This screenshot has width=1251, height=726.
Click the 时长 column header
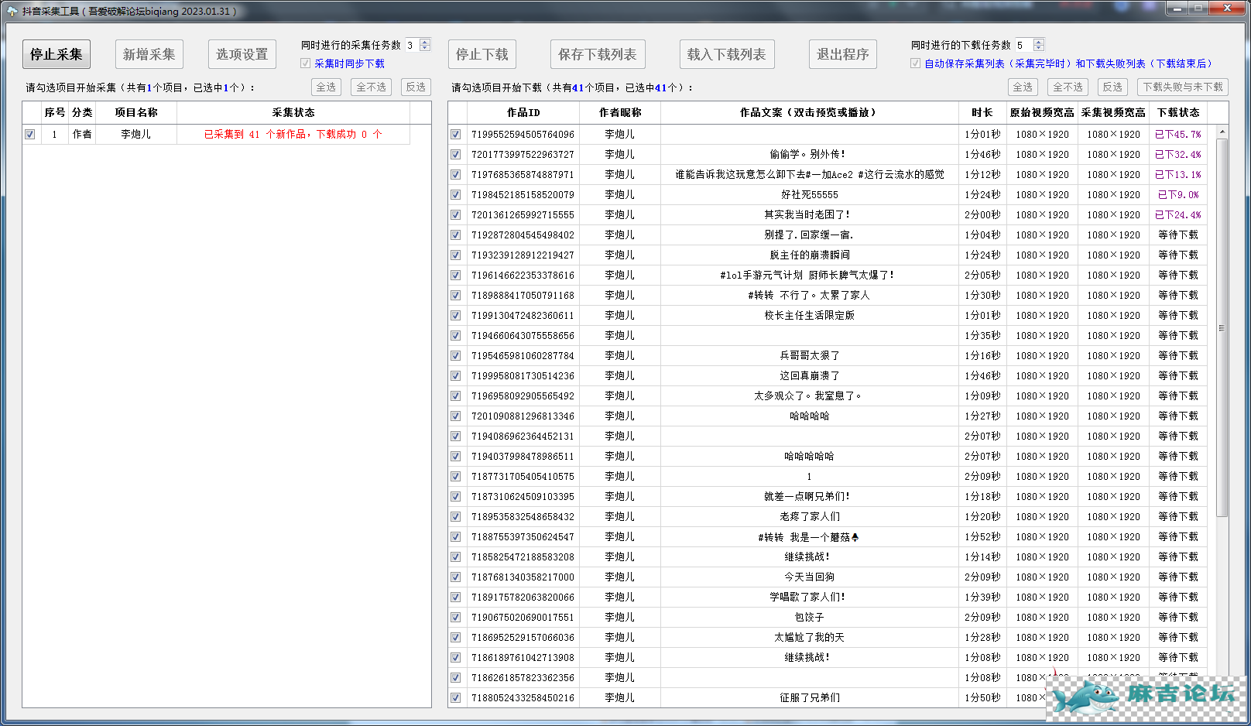[x=982, y=112]
